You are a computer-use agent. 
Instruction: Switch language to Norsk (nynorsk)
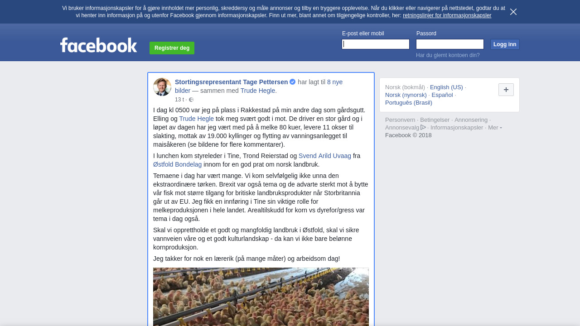[x=406, y=95]
